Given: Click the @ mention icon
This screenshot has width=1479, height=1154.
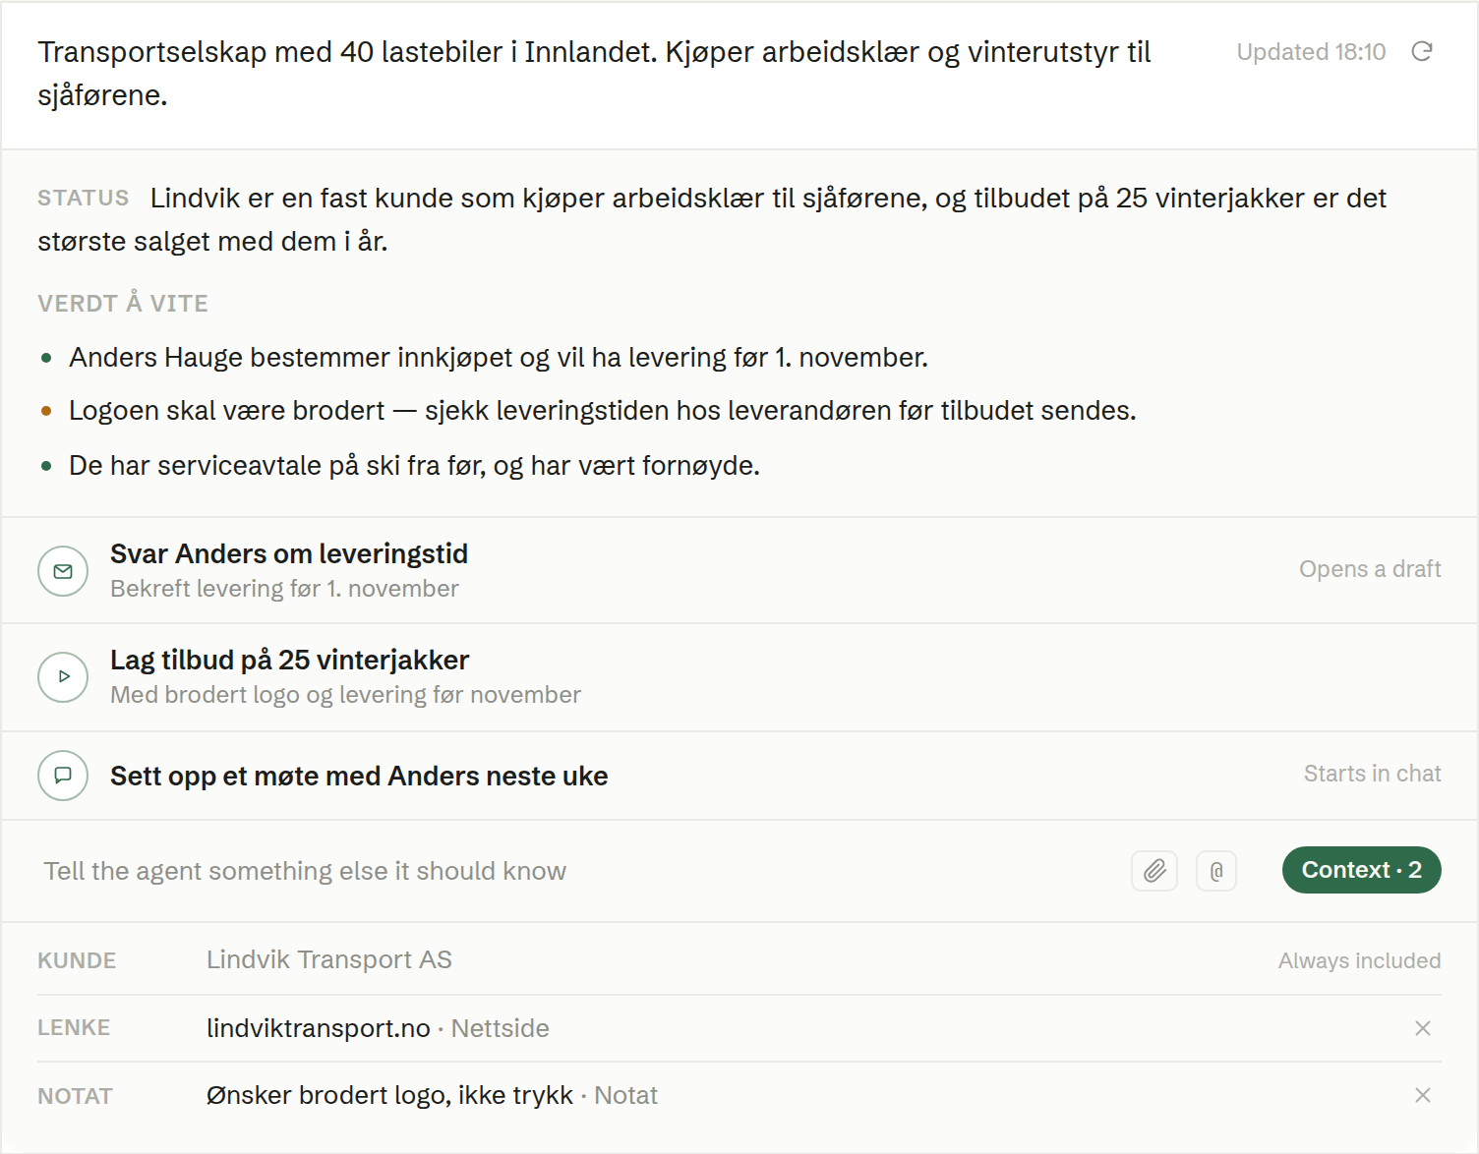Looking at the screenshot, I should pyautogui.click(x=1216, y=871).
